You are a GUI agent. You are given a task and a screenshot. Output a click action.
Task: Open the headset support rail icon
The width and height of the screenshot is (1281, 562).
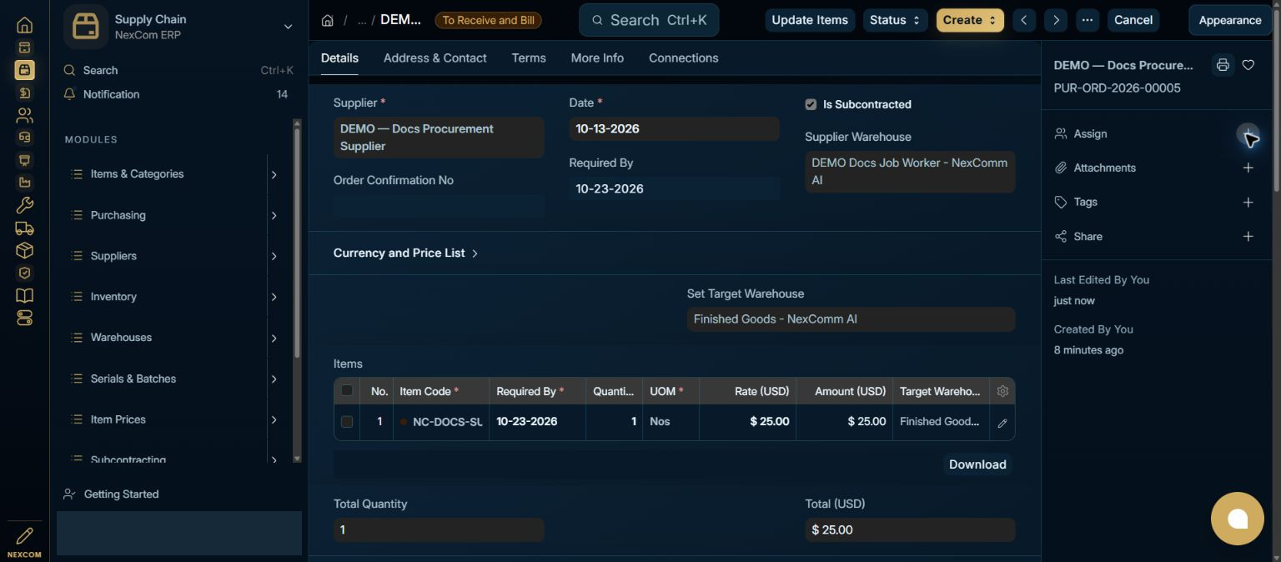[24, 138]
